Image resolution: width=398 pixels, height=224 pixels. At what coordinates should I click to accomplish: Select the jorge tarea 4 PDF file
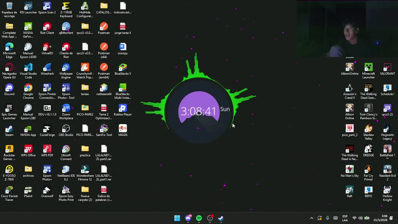(x=123, y=29)
